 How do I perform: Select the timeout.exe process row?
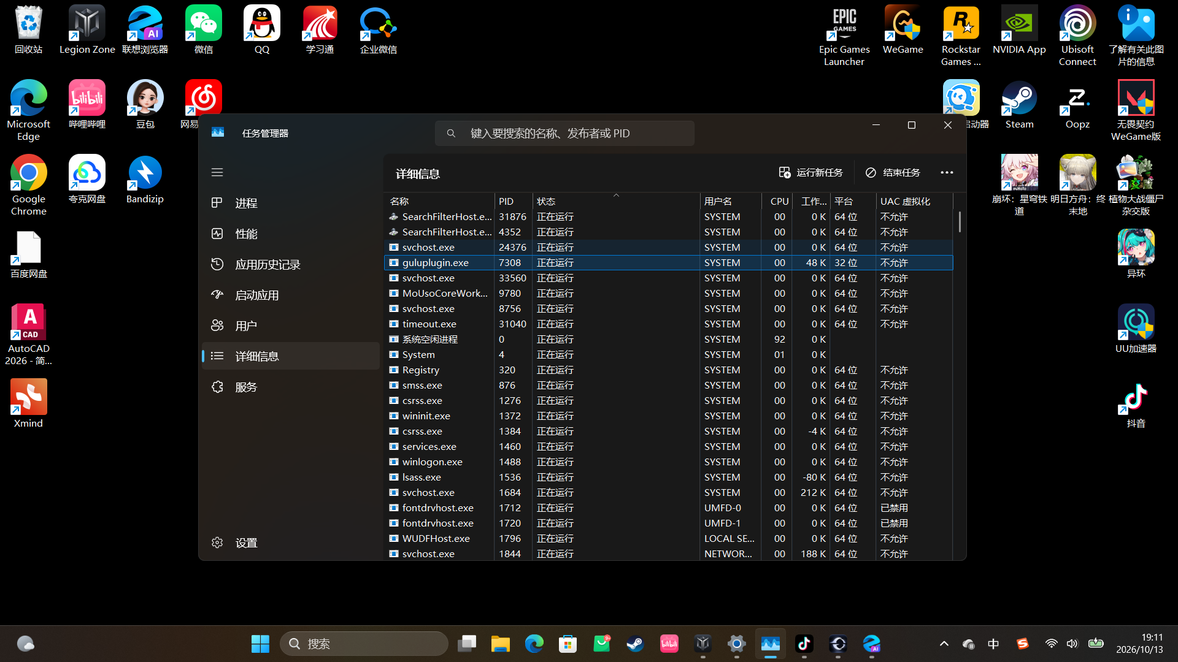point(668,324)
